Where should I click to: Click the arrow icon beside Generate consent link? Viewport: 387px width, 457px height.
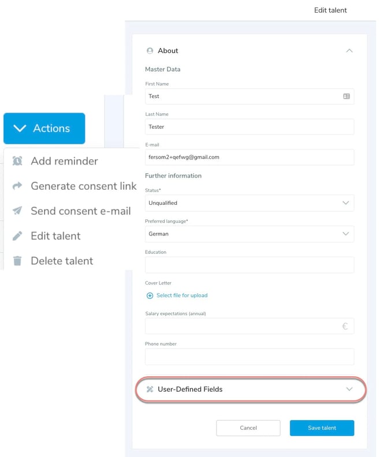17,186
